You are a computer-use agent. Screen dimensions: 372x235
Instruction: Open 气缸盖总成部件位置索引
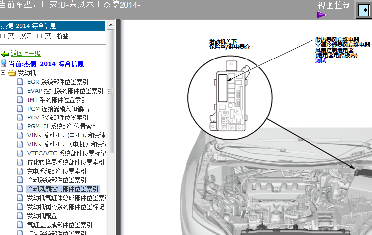[60, 225]
